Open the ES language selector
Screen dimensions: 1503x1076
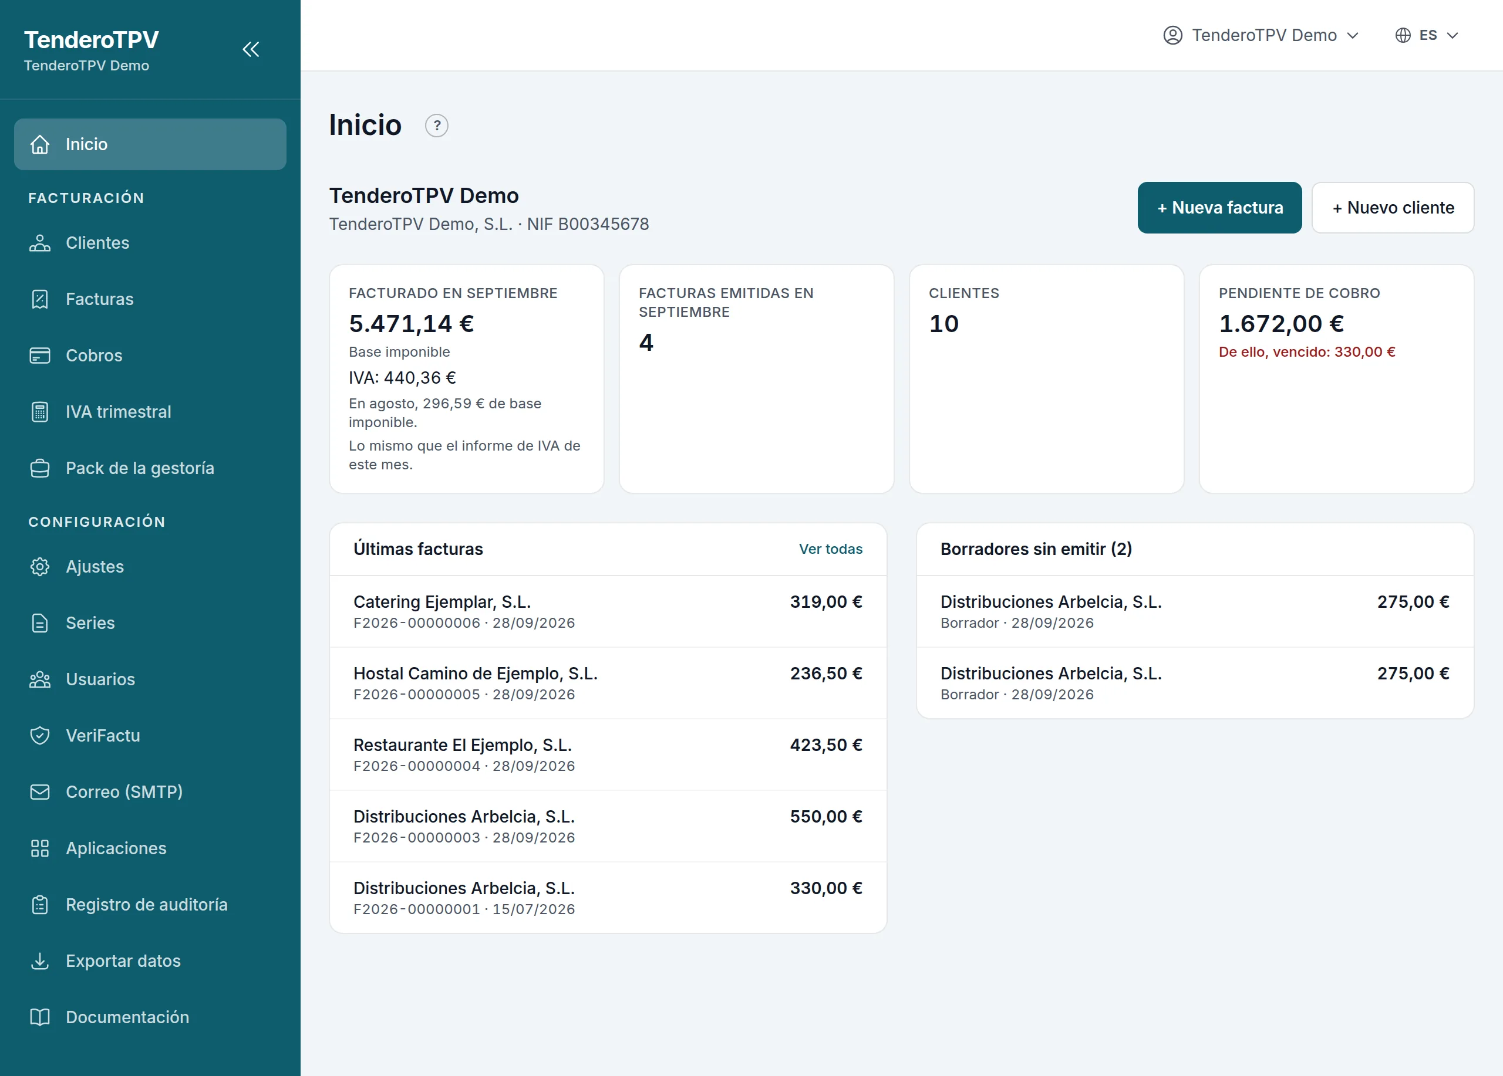[1427, 35]
